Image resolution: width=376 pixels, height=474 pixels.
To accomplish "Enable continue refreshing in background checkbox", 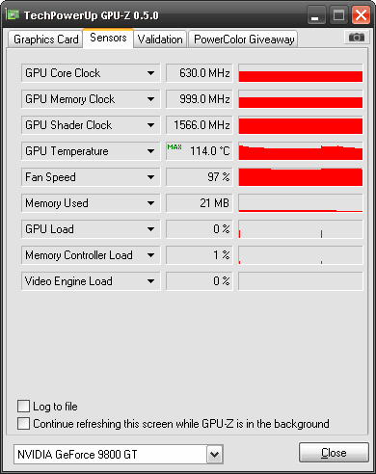I will pos(23,423).
